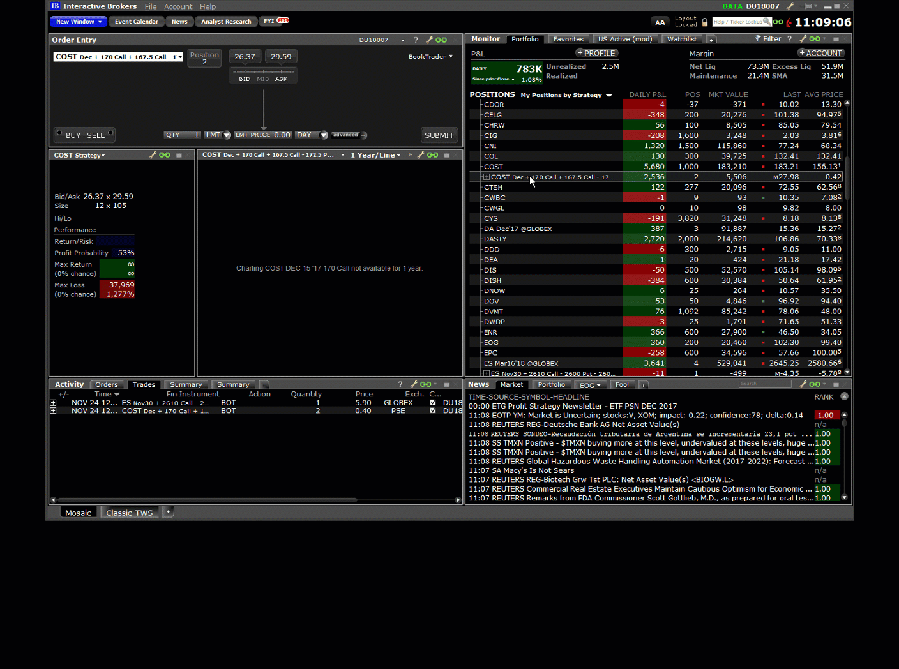Click the red alert flame icon beside the clock

[787, 21]
